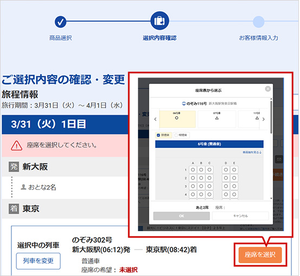Check the smoking seat checkbox
Screen dimensions: 300x276
176,135
